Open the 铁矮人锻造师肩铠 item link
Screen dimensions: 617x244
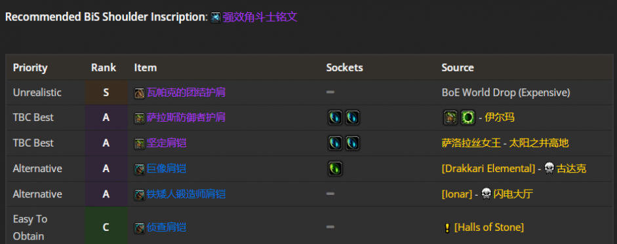tap(186, 194)
